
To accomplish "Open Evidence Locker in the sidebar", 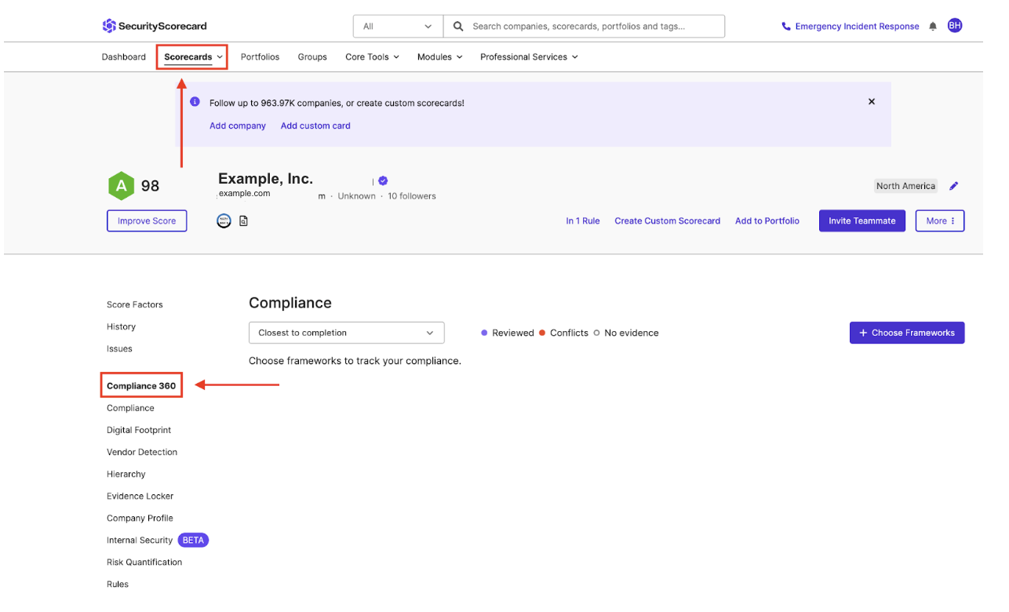I will point(140,496).
